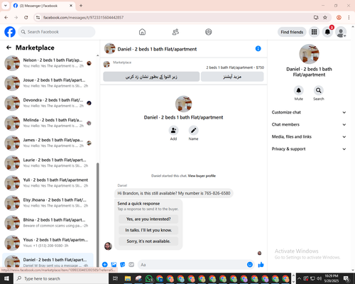Open the Facebook menu grid icon
This screenshot has width=355, height=284.
pyautogui.click(x=314, y=32)
